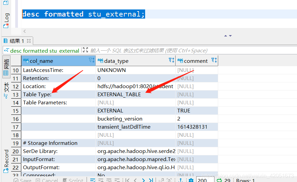Select the # Storage Information cell
The height and width of the screenshot is (182, 297).
click(x=58, y=143)
